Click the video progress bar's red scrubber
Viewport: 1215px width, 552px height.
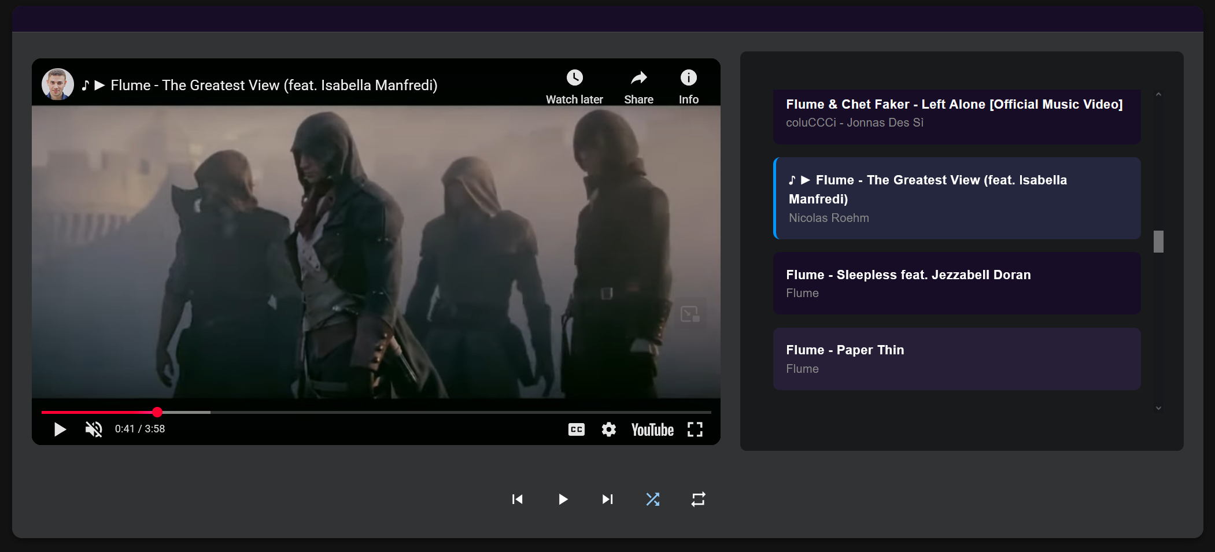(157, 412)
